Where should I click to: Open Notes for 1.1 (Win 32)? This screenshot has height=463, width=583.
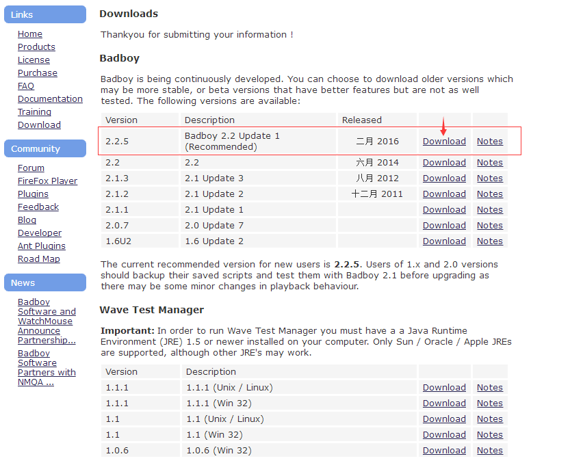click(x=490, y=435)
